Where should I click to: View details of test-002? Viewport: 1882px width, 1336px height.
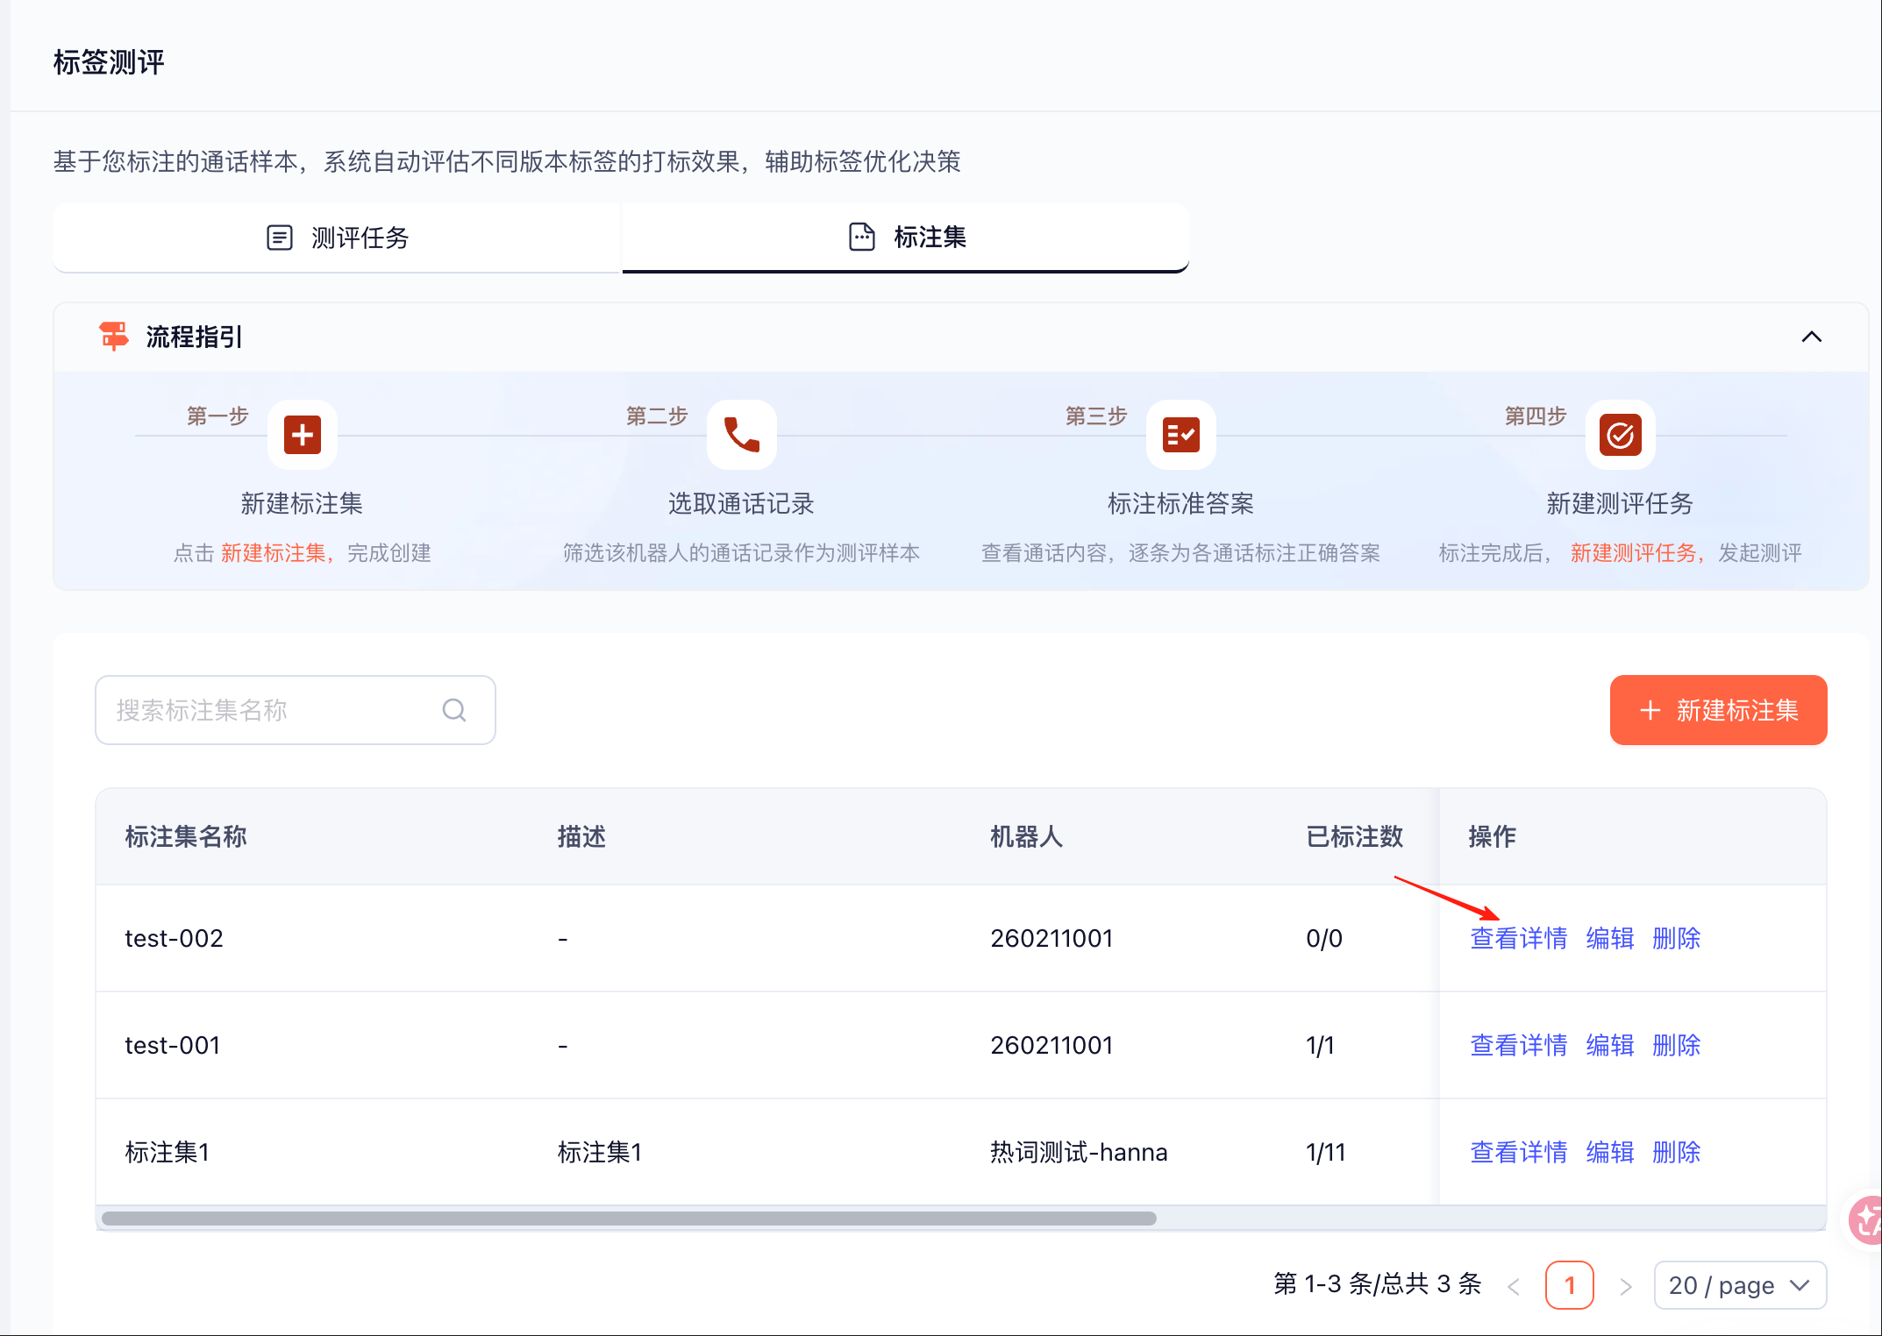[x=1518, y=938]
